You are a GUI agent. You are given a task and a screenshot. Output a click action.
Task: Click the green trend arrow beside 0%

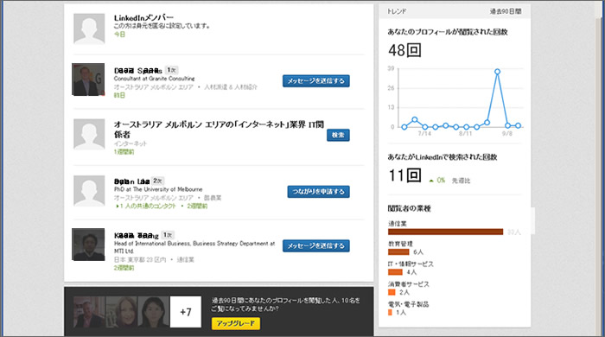tap(431, 181)
